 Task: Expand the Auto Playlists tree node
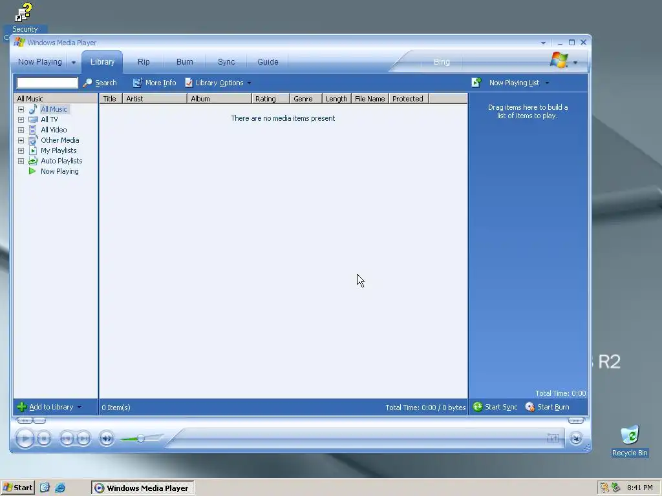[21, 161]
